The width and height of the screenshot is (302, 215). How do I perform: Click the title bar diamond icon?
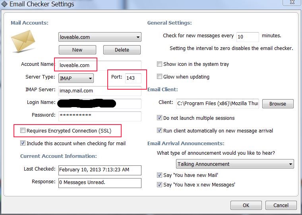4,4
